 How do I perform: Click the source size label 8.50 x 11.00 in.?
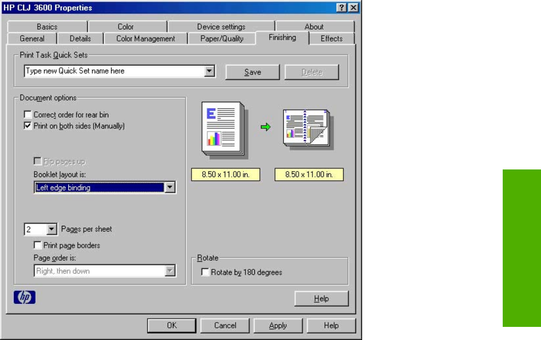pyautogui.click(x=226, y=174)
